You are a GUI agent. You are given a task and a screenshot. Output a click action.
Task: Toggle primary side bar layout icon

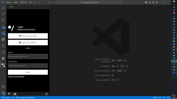click(146, 2)
